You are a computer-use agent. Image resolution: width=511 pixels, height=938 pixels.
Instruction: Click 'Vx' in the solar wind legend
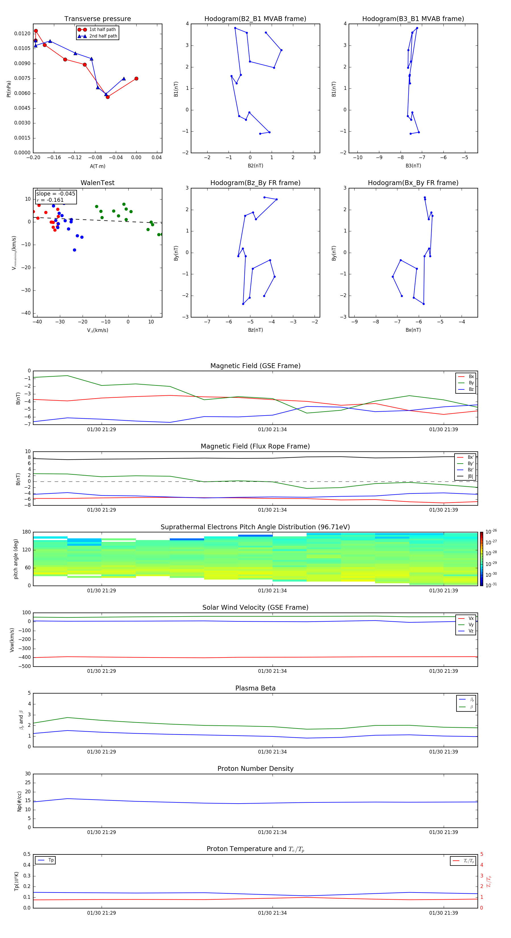[466, 618]
